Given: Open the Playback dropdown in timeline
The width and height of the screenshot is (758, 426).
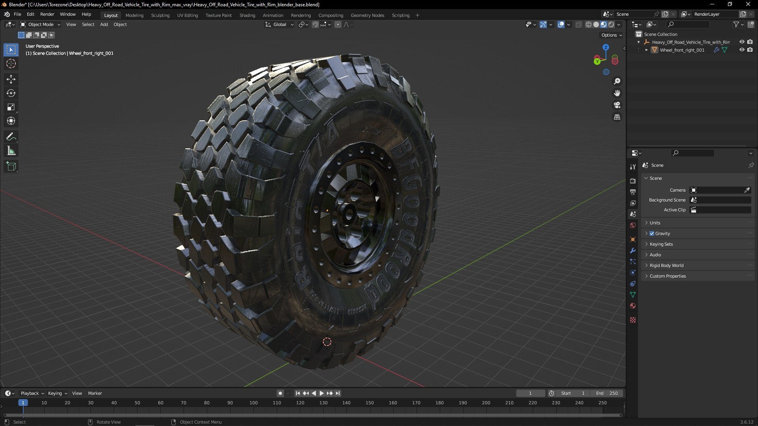Looking at the screenshot, I should pyautogui.click(x=32, y=393).
